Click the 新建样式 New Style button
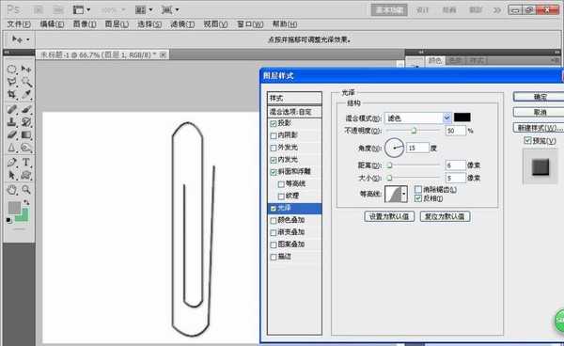 (x=540, y=128)
